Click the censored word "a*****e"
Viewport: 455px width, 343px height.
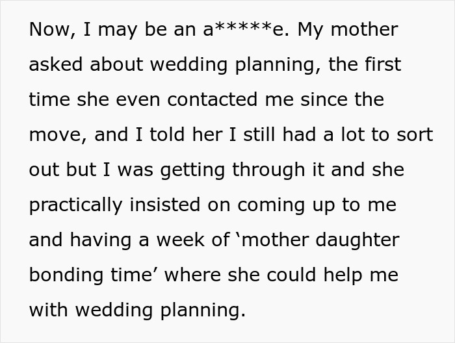tap(246, 30)
